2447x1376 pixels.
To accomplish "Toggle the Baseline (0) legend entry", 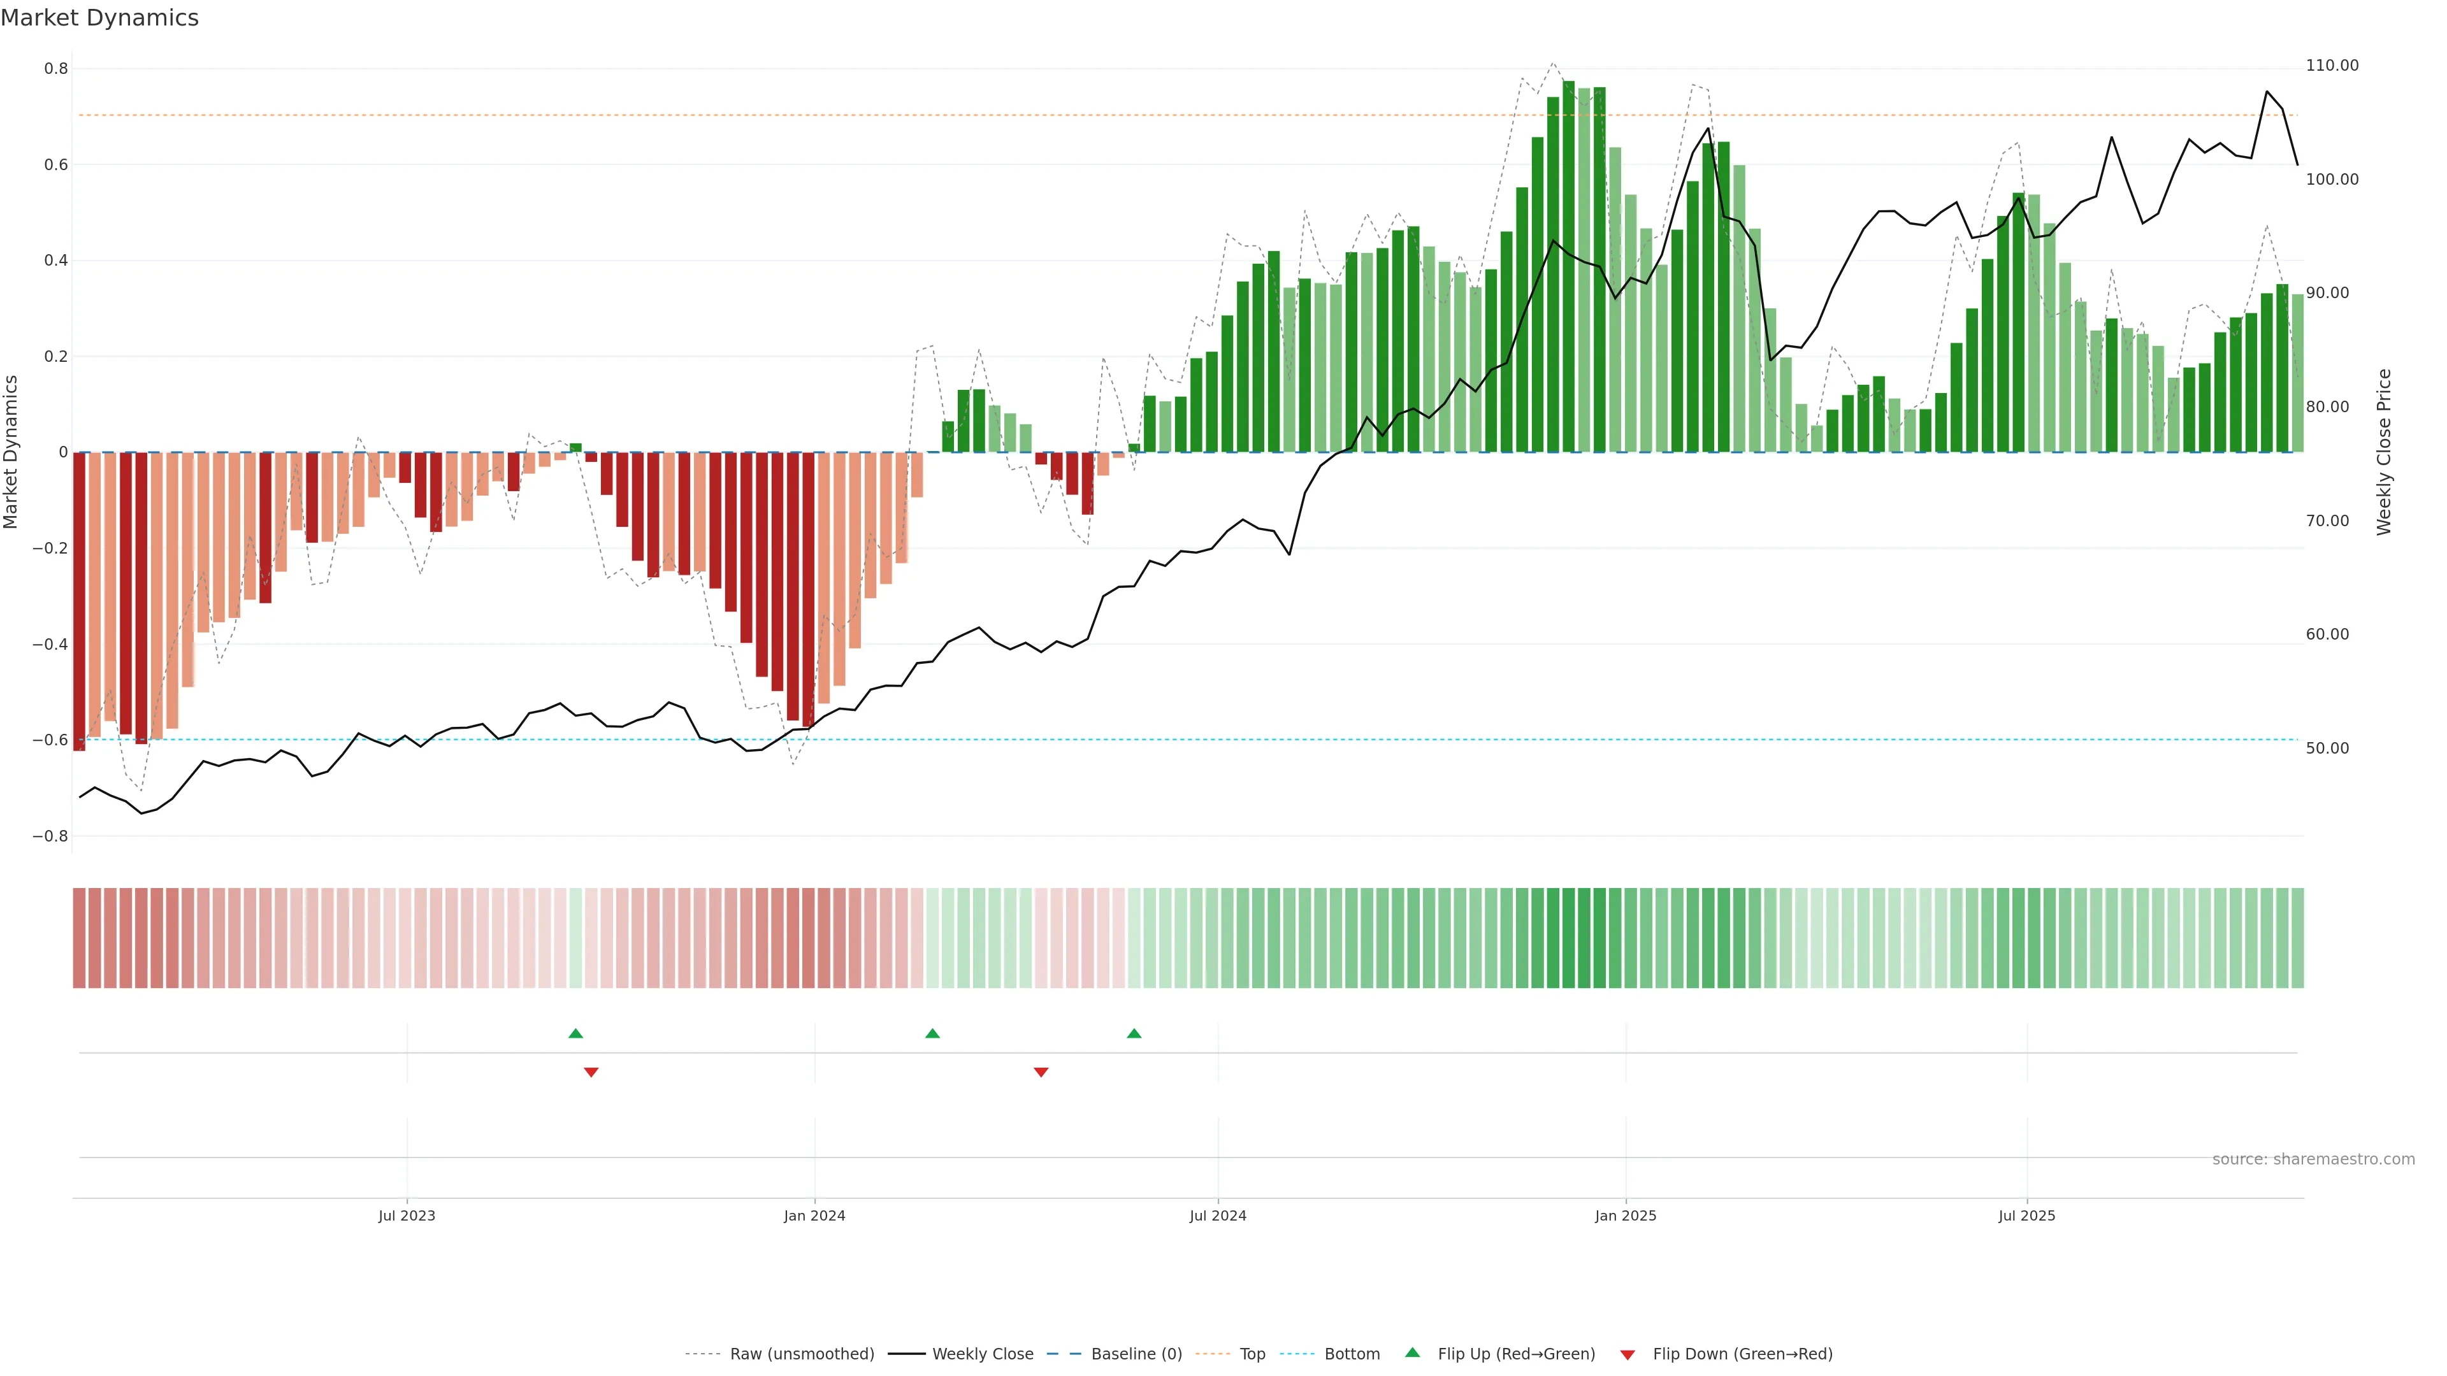I will (x=1136, y=1354).
